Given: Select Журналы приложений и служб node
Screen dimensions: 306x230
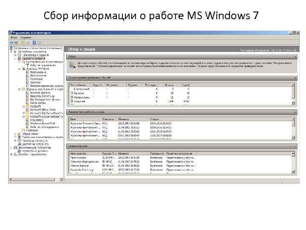Looking at the screenshot, I should tap(45, 89).
